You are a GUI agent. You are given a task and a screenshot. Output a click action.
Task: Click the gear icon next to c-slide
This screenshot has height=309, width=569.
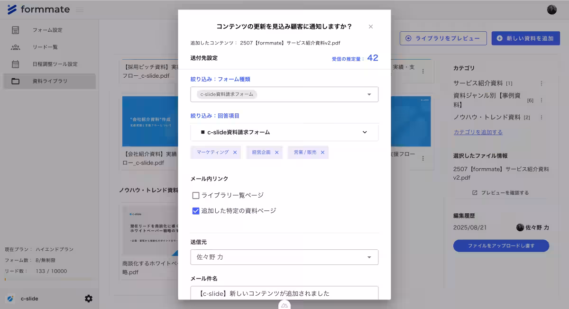(88, 299)
